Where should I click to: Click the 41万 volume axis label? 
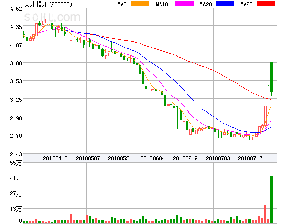16,178
